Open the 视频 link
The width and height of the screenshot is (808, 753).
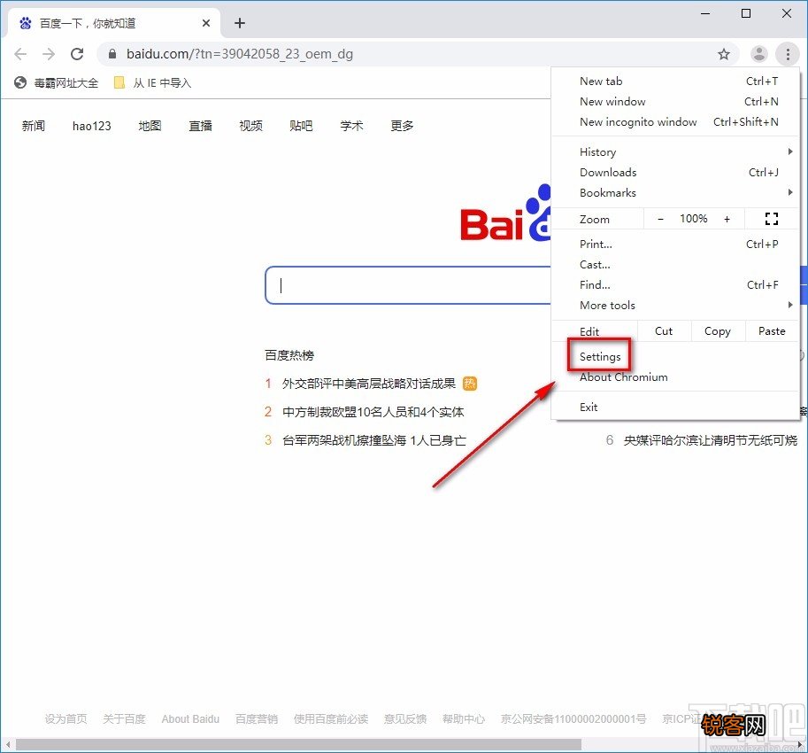(x=251, y=126)
